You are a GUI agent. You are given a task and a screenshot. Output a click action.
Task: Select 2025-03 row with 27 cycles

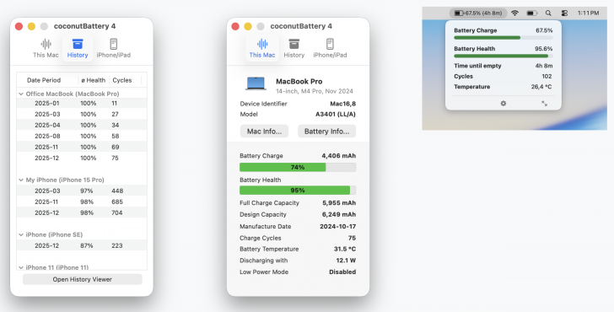coord(82,115)
